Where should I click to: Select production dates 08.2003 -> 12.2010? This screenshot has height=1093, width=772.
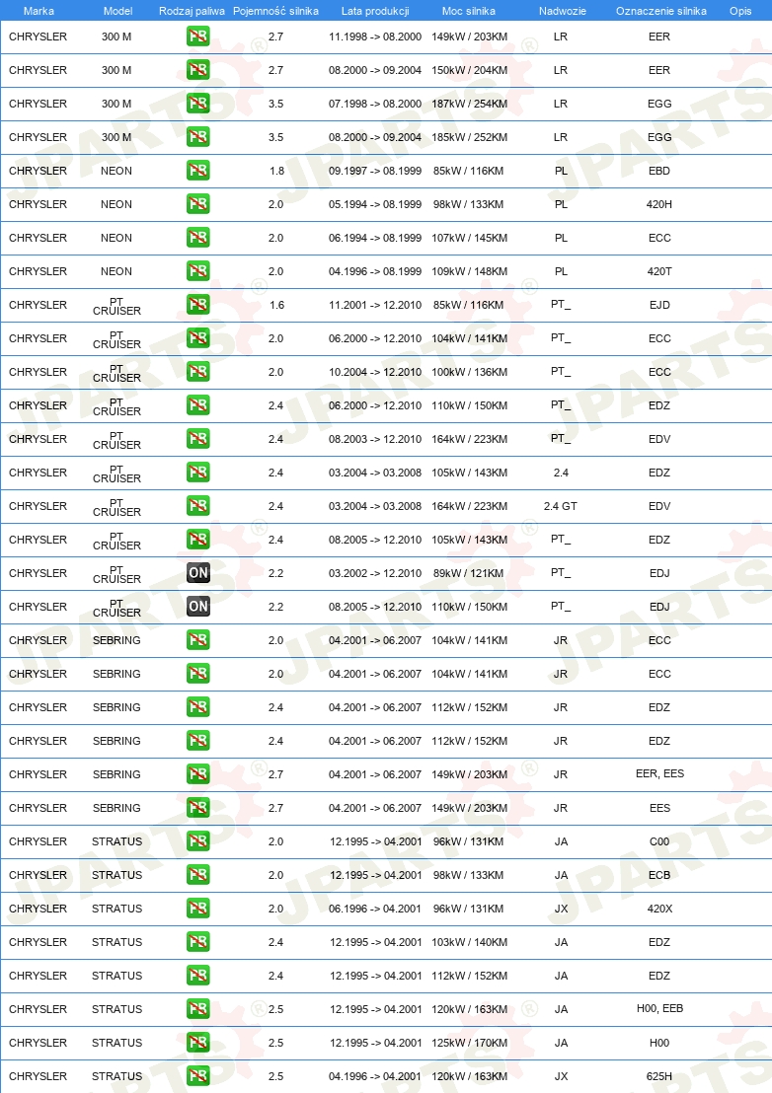375,439
